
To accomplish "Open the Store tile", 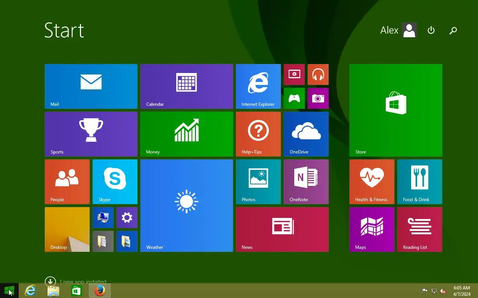I will 396,110.
